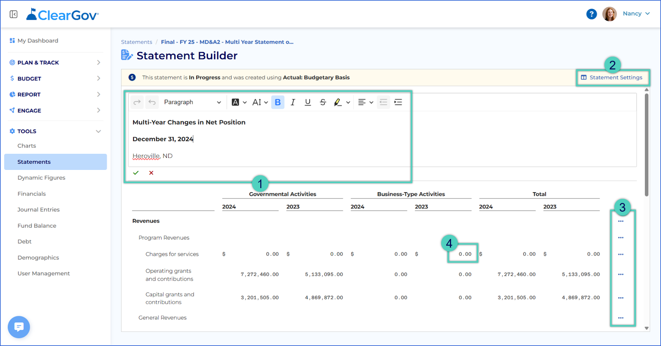
Task: Open the ClearGov home logo
Action: click(x=62, y=15)
